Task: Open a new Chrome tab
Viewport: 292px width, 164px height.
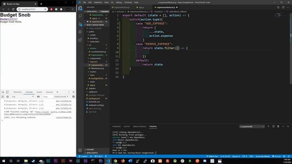Action: [x=41, y=4]
